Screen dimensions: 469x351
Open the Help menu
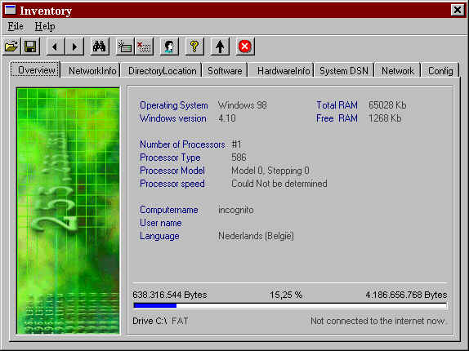45,26
